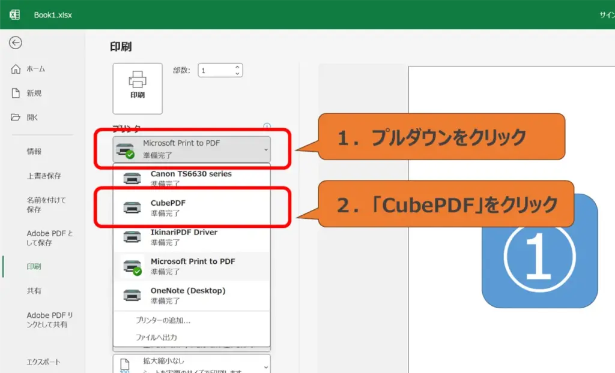The height and width of the screenshot is (373, 615).
Task: Click the 部数 copies number field
Action: (x=215, y=71)
